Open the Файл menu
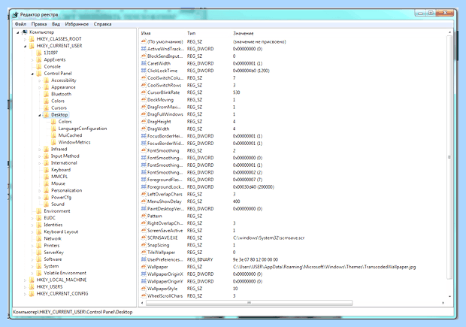Image resolution: width=466 pixels, height=327 pixels. 20,24
